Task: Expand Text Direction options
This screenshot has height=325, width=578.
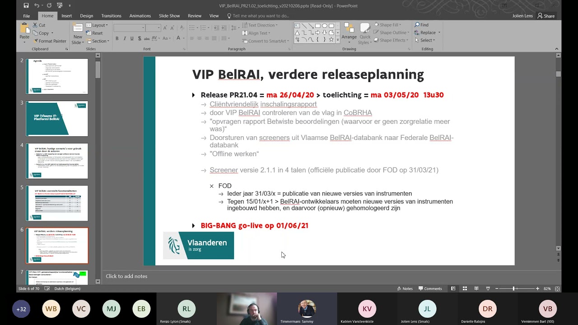Action: pos(261,25)
